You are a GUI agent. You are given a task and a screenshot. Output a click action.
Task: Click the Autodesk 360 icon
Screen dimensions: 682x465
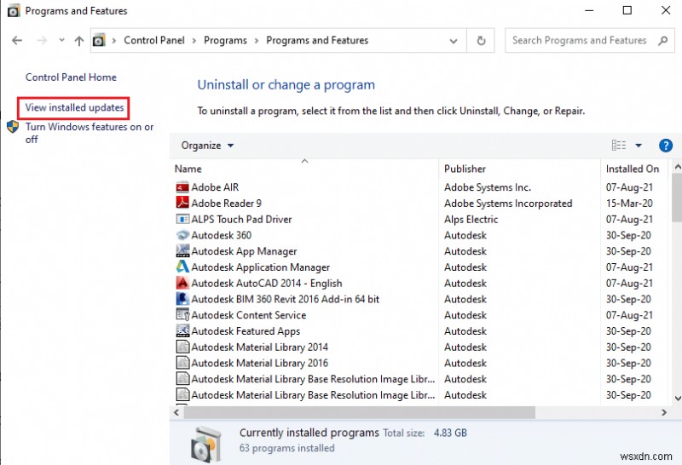[182, 235]
